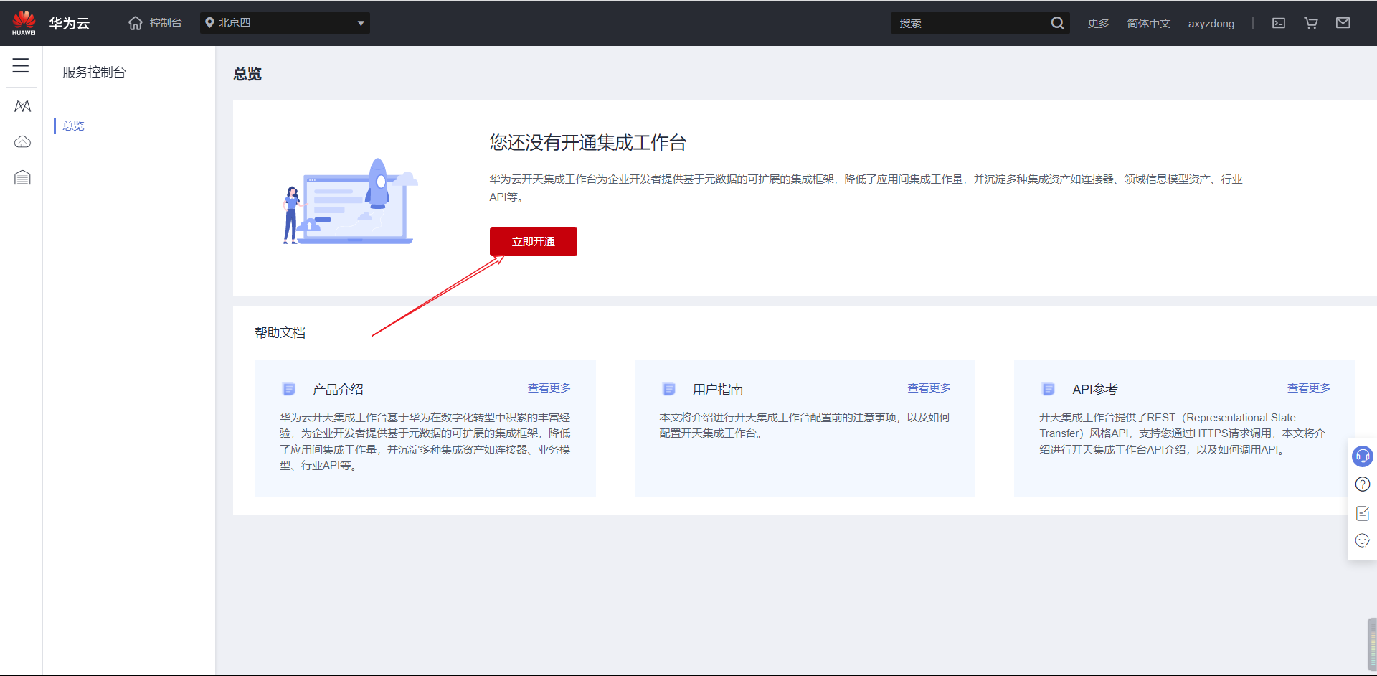Click the 华为云 brand text
The image size is (1377, 676).
tap(70, 23)
